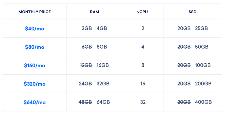Open the $160/mo plan link

pyautogui.click(x=34, y=65)
